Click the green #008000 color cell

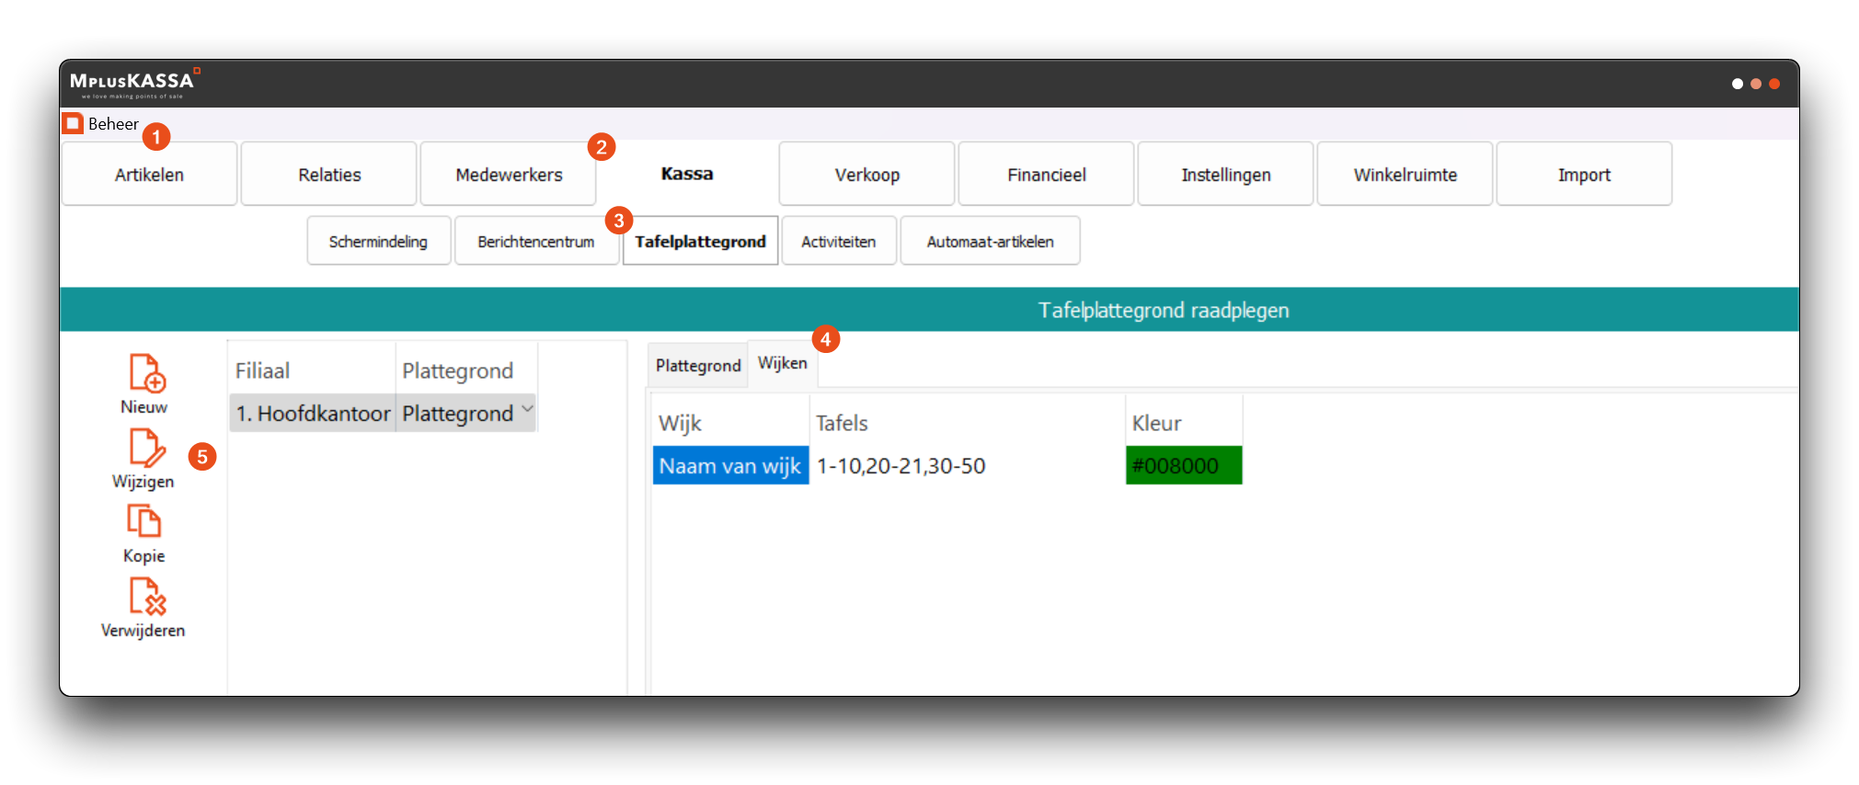pos(1183,466)
